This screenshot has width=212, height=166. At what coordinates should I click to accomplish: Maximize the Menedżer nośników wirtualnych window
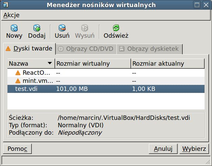197,5
